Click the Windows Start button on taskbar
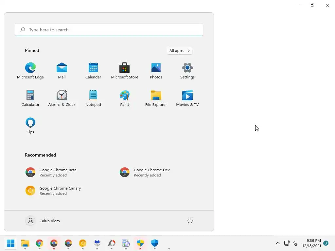The image size is (335, 251). (x=11, y=243)
